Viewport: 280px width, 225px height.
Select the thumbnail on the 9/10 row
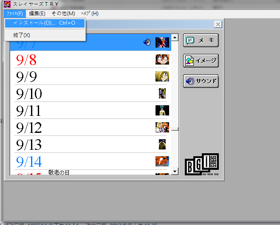pos(162,93)
